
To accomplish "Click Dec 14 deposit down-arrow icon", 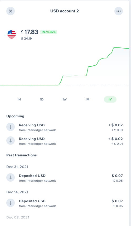I will pos(11,203).
